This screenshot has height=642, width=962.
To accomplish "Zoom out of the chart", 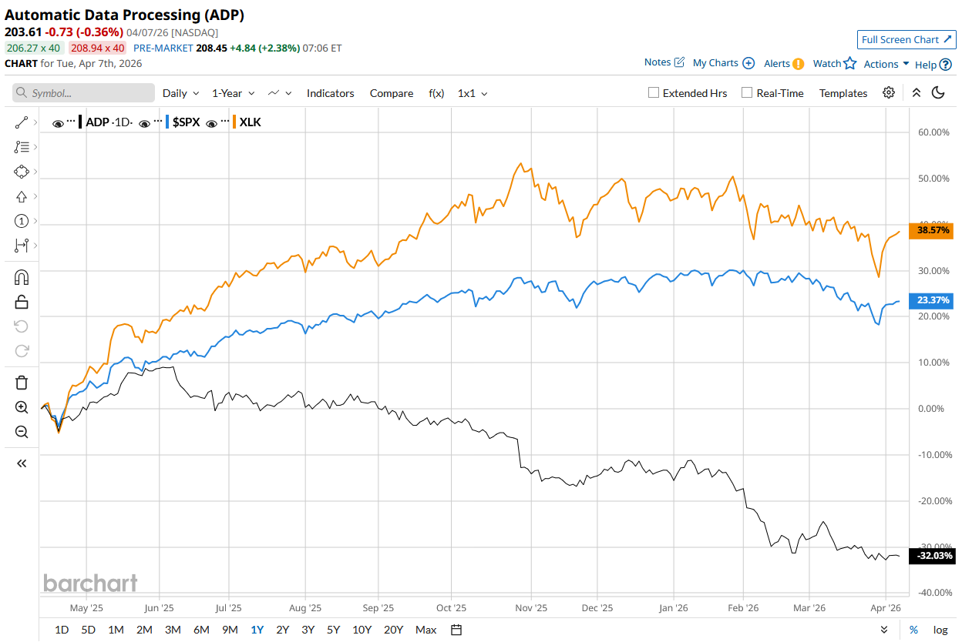I will click(x=22, y=432).
